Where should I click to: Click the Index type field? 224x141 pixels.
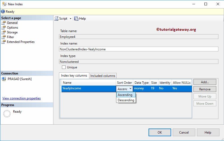(x=138, y=61)
